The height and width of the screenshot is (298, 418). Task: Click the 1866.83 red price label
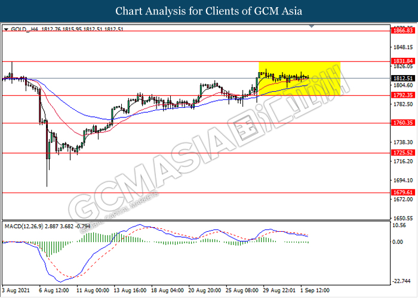pos(403,30)
